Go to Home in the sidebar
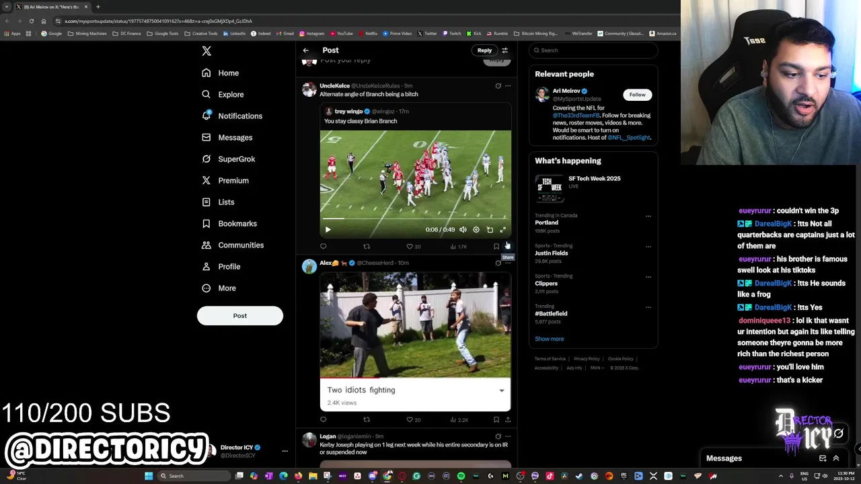The image size is (861, 484). point(221,73)
